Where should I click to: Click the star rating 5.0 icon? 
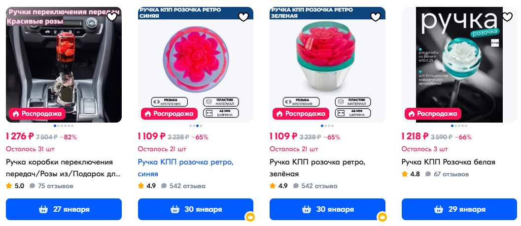click(9, 186)
